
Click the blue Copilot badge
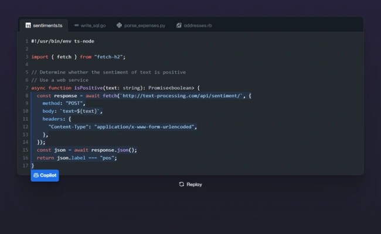point(45,175)
